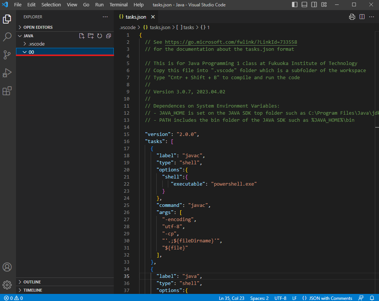Viewport: 379px width, 301px height.
Task: Toggle bottom panel layout button
Action: click(x=304, y=4)
